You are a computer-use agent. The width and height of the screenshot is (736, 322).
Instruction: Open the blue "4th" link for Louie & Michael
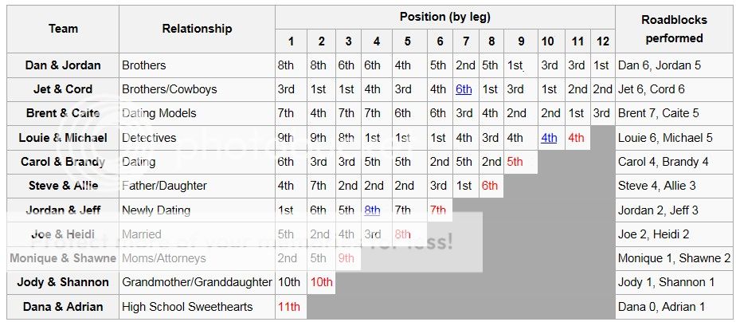[549, 138]
